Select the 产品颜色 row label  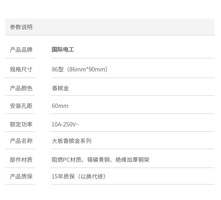pos(21,88)
